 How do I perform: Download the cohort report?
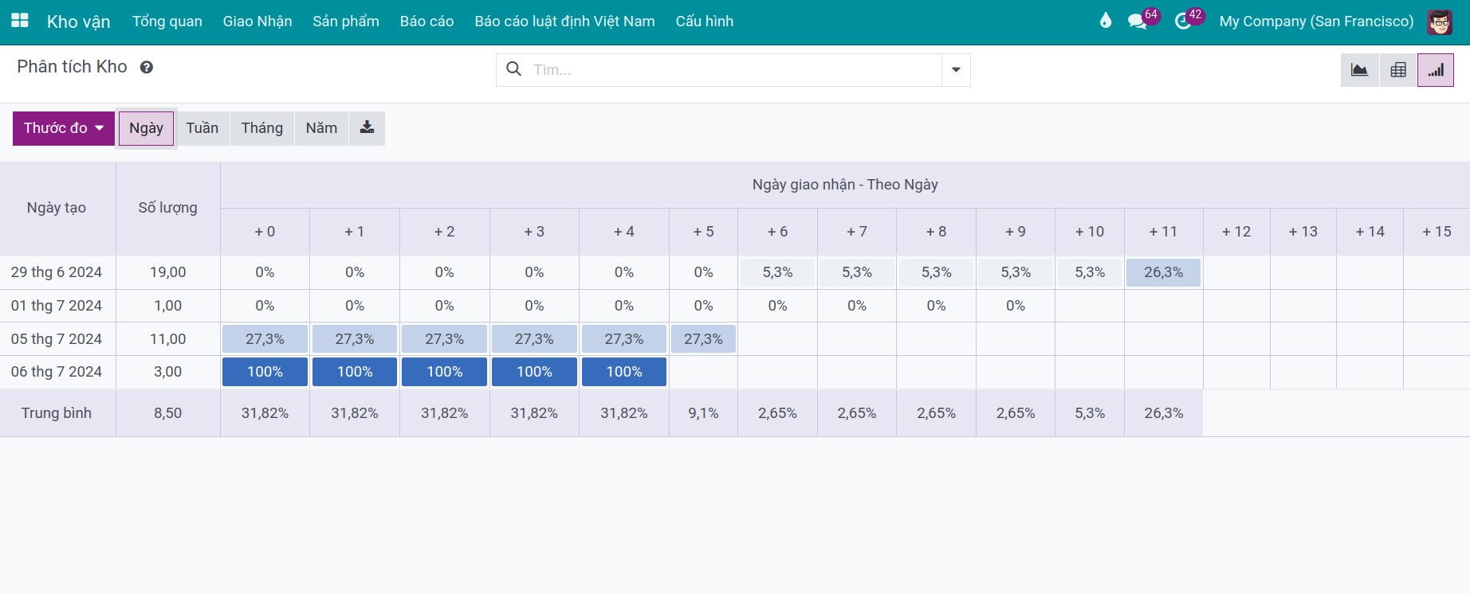point(367,128)
